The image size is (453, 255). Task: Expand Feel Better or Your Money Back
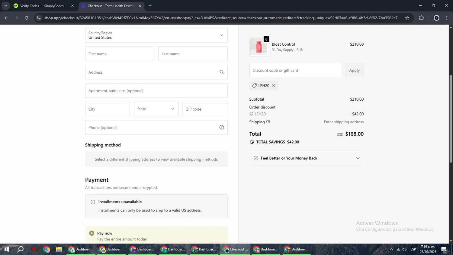[307, 158]
